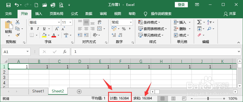The height and width of the screenshot is (102, 243).
Task: Click the Clear eraser icon
Action: [199, 35]
